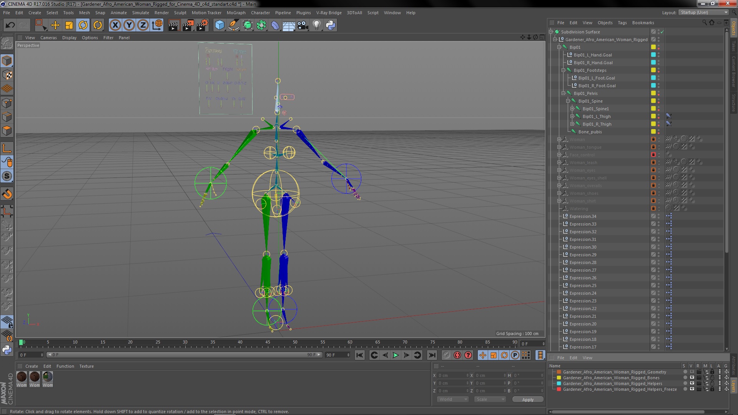738x415 pixels.
Task: Click Render View clapperboard icon
Action: [174, 25]
